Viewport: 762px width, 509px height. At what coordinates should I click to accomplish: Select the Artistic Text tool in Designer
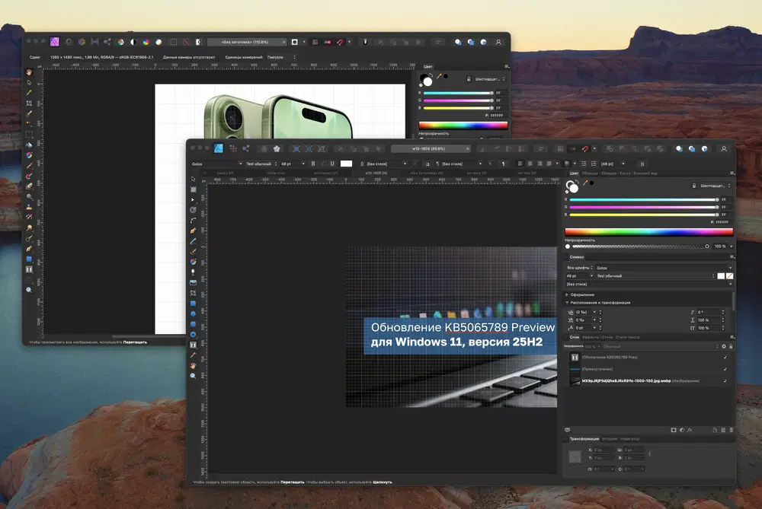point(193,344)
